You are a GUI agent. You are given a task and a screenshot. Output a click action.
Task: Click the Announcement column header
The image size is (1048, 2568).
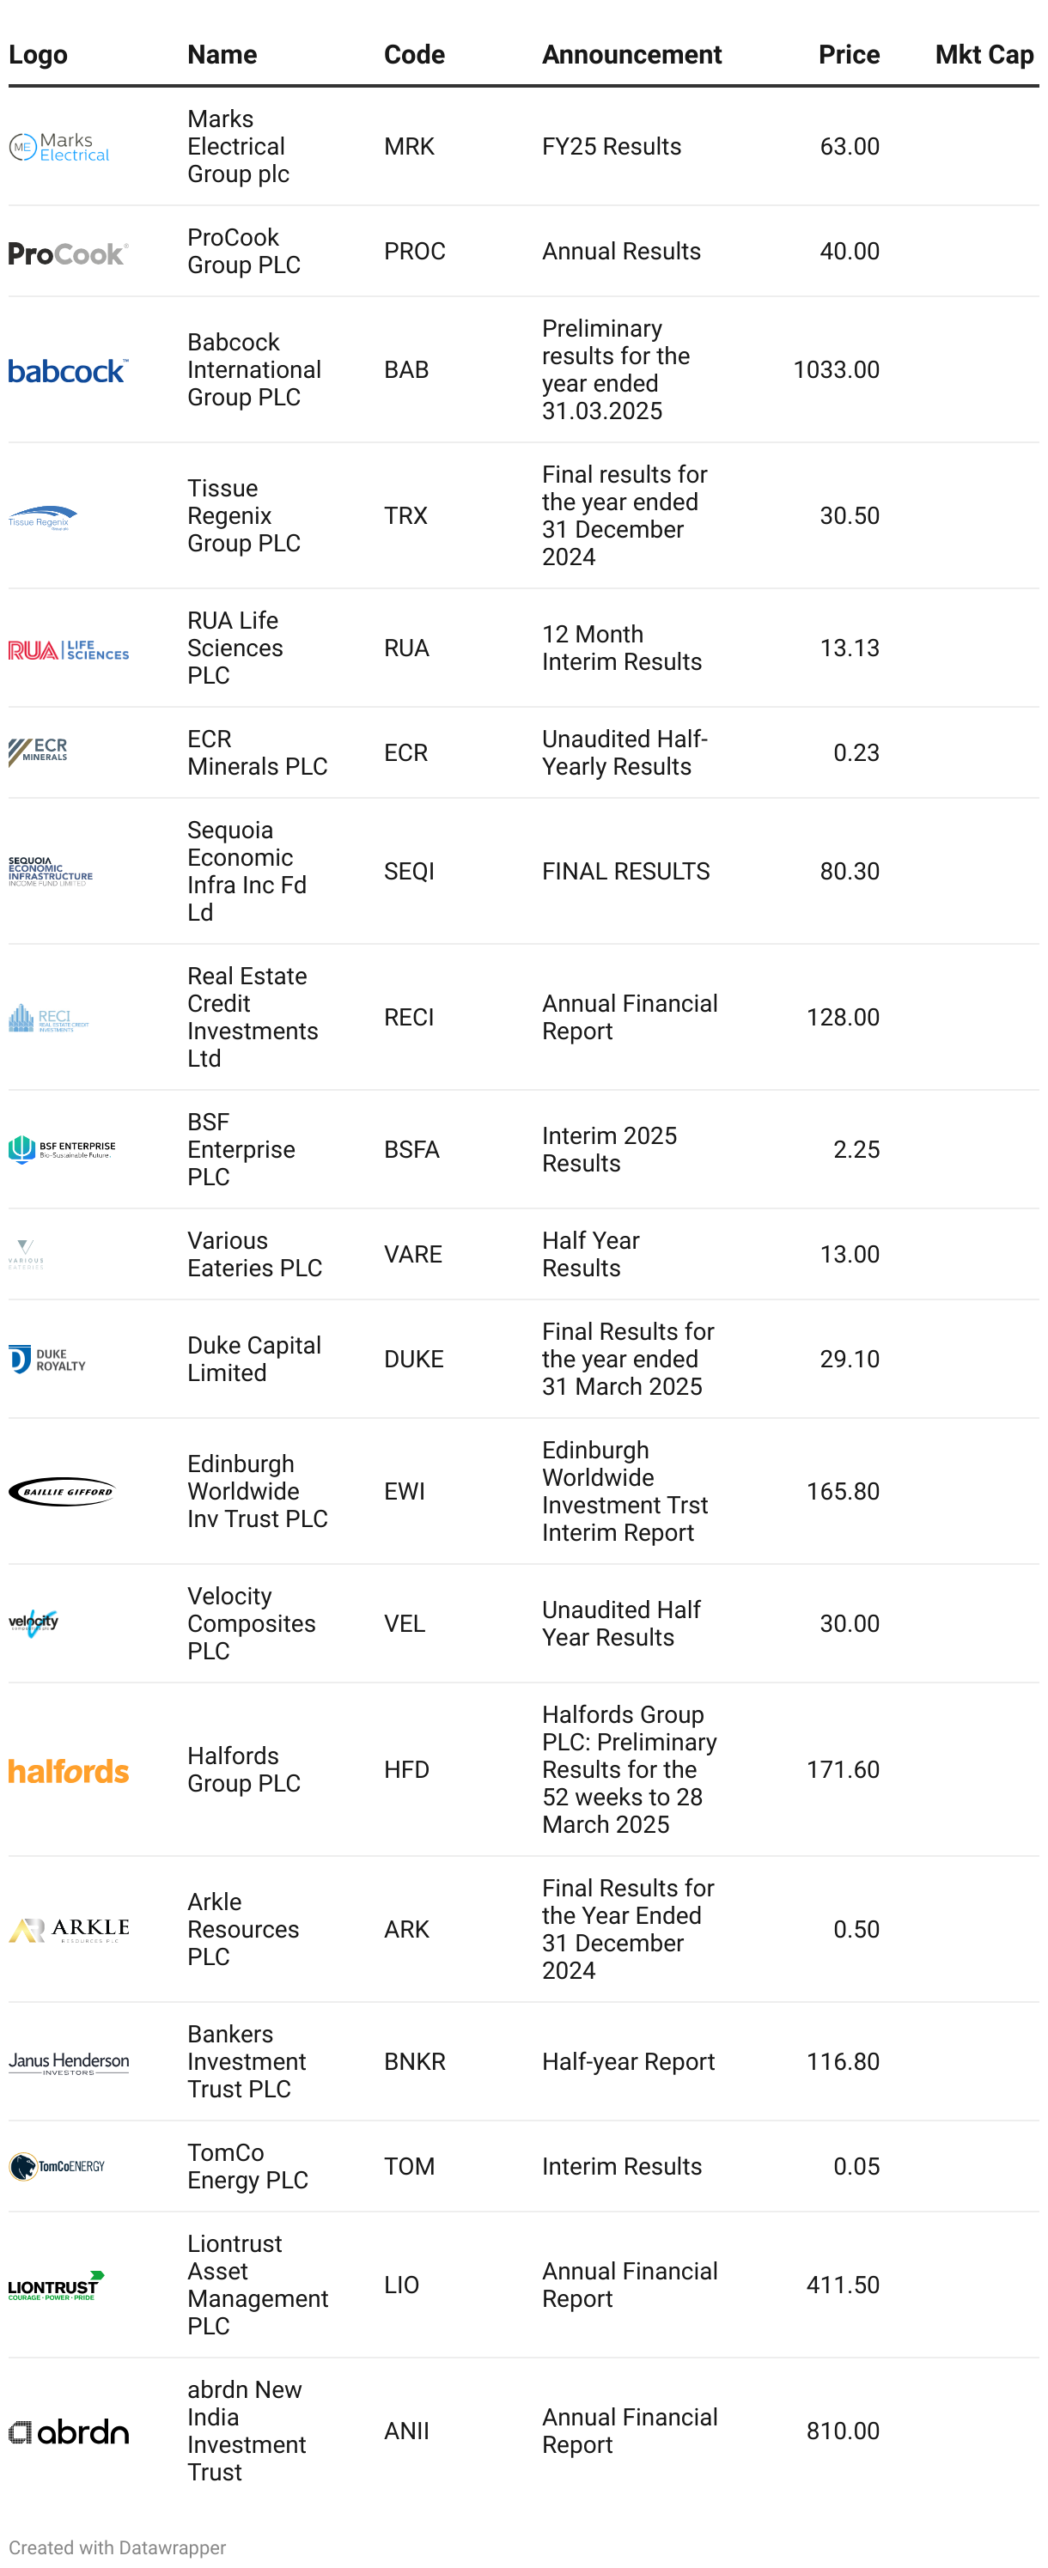tap(631, 55)
